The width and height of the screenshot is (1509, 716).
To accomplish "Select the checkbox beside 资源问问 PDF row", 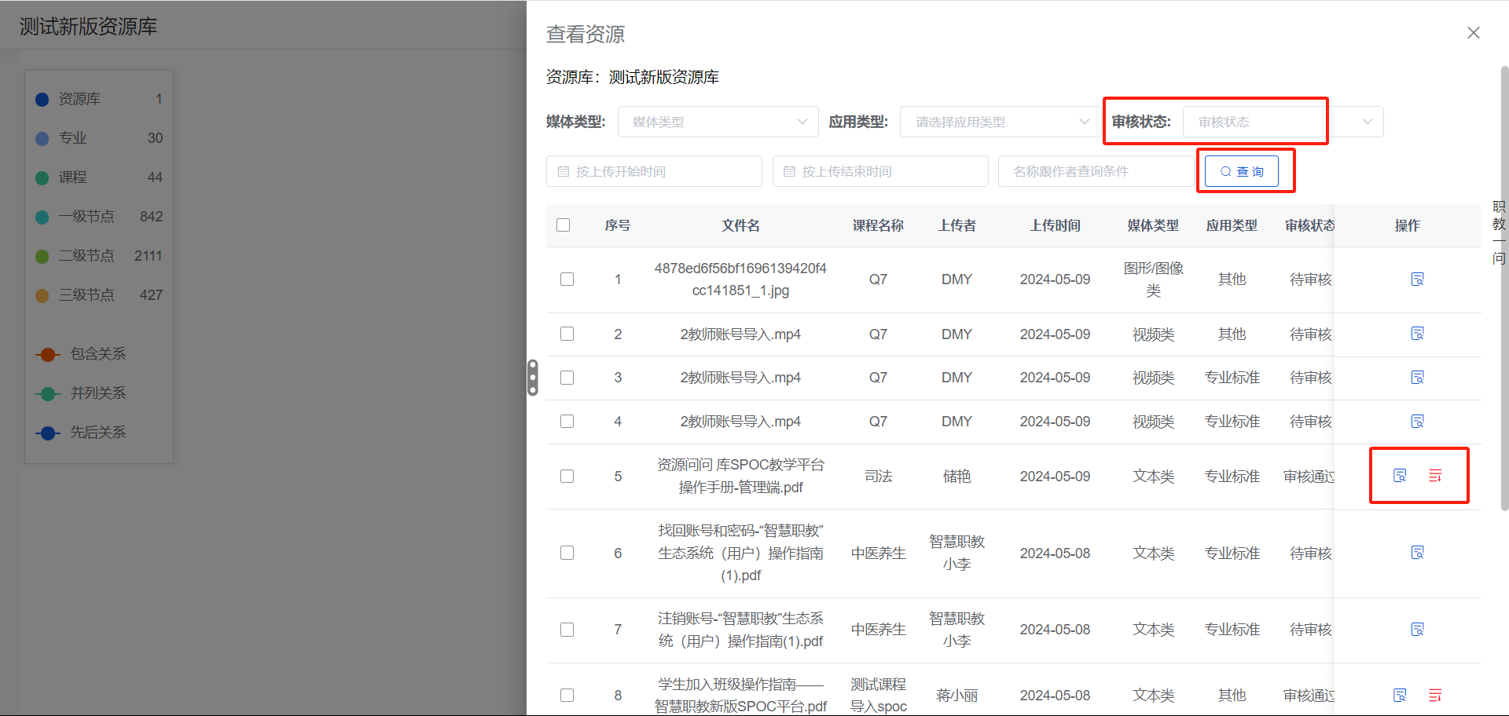I will (567, 475).
